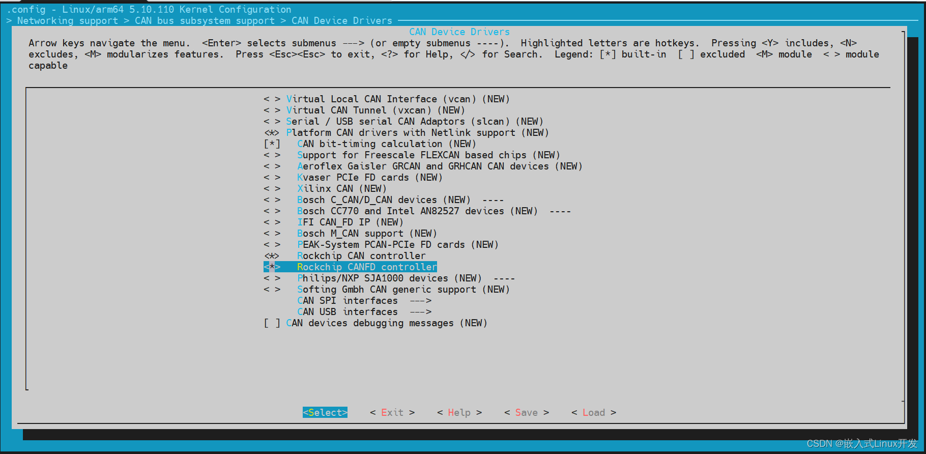Open CAN SPI interfaces submenu
Image resolution: width=926 pixels, height=454 pixels.
pyautogui.click(x=364, y=301)
